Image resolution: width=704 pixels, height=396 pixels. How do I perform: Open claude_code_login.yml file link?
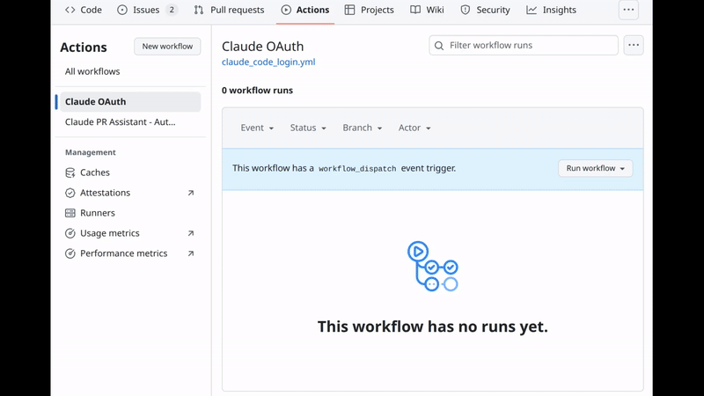[268, 62]
